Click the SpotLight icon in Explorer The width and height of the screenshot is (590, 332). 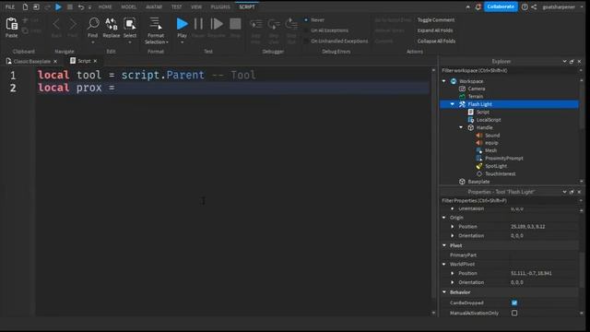coord(479,166)
